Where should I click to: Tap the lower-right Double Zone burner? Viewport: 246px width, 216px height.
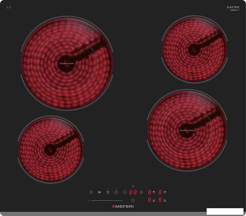click(x=187, y=131)
